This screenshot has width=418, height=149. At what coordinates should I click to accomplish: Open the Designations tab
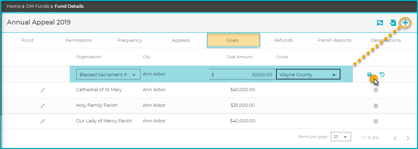coord(386,40)
